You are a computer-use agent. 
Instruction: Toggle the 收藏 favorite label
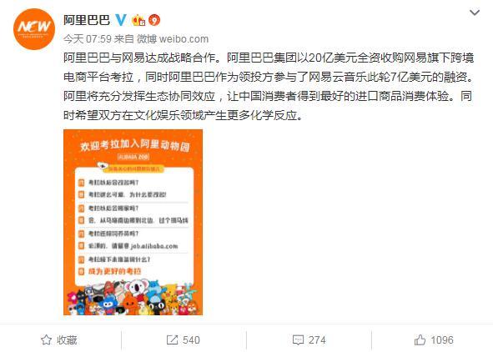[67, 339]
